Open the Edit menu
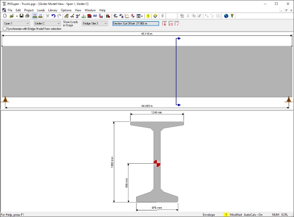 pyautogui.click(x=18, y=10)
